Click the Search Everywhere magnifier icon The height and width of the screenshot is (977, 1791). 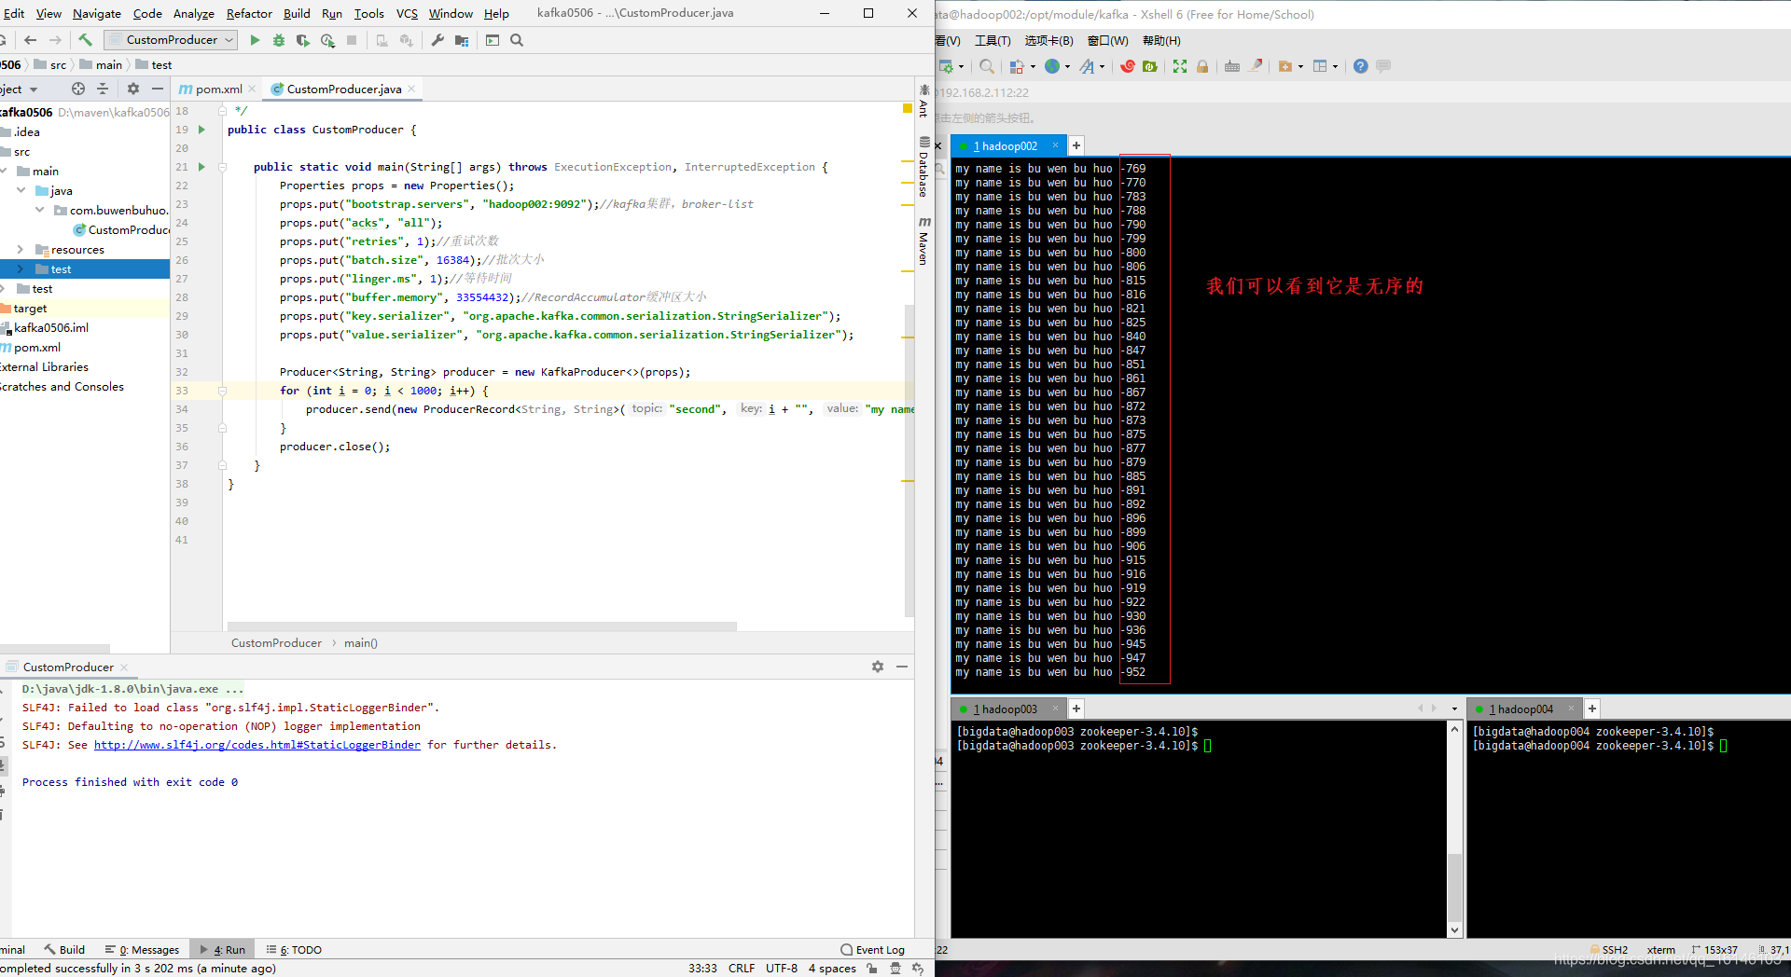(x=517, y=40)
